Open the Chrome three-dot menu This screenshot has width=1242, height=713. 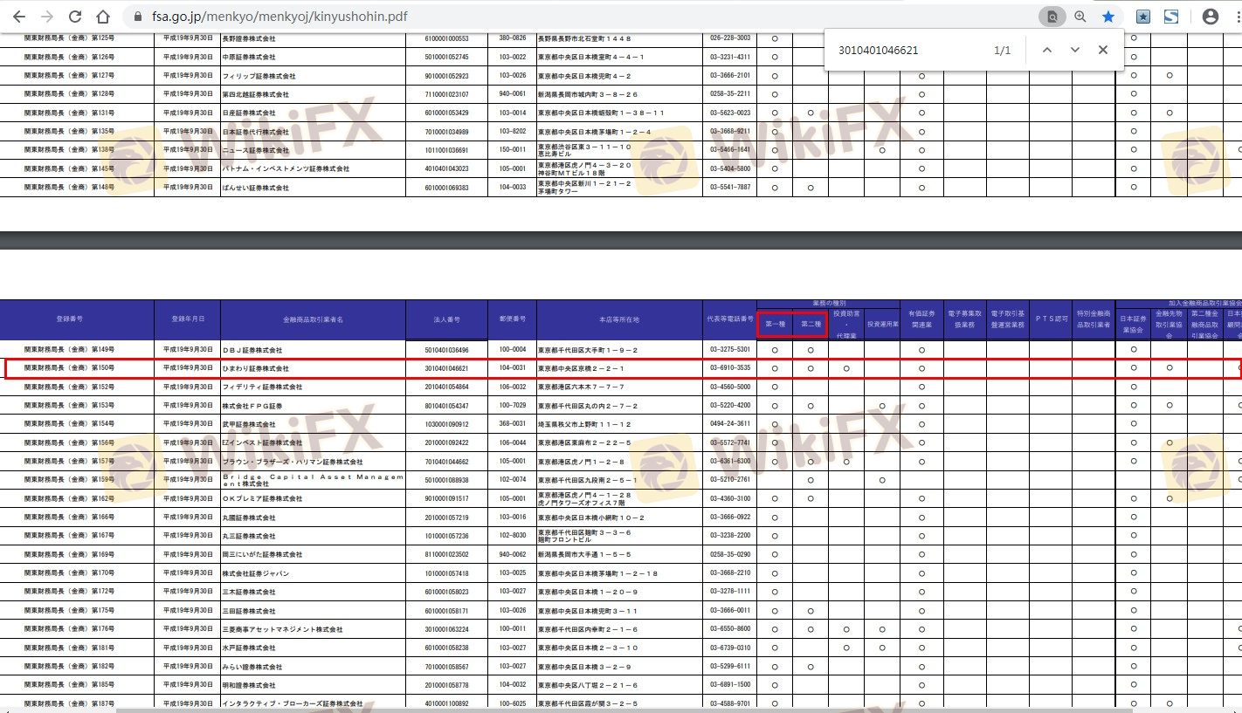[1235, 17]
